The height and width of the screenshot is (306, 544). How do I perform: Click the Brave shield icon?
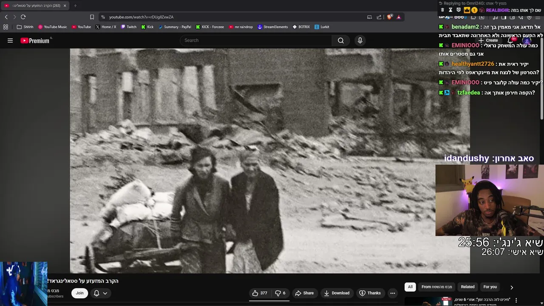point(389,17)
